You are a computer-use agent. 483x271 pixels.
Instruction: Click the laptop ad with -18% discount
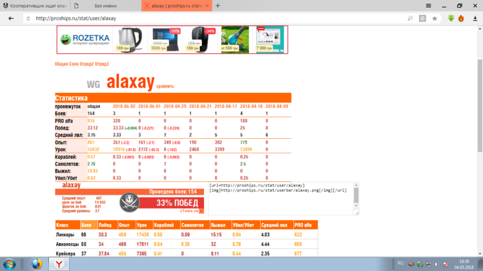pyautogui.click(x=165, y=40)
